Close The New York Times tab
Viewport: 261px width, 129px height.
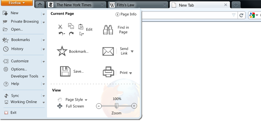(x=102, y=5)
